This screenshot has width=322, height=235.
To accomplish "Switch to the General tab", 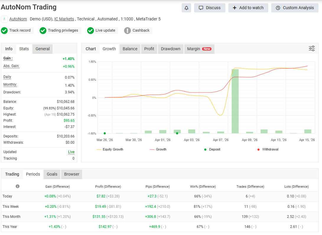I will [42, 49].
